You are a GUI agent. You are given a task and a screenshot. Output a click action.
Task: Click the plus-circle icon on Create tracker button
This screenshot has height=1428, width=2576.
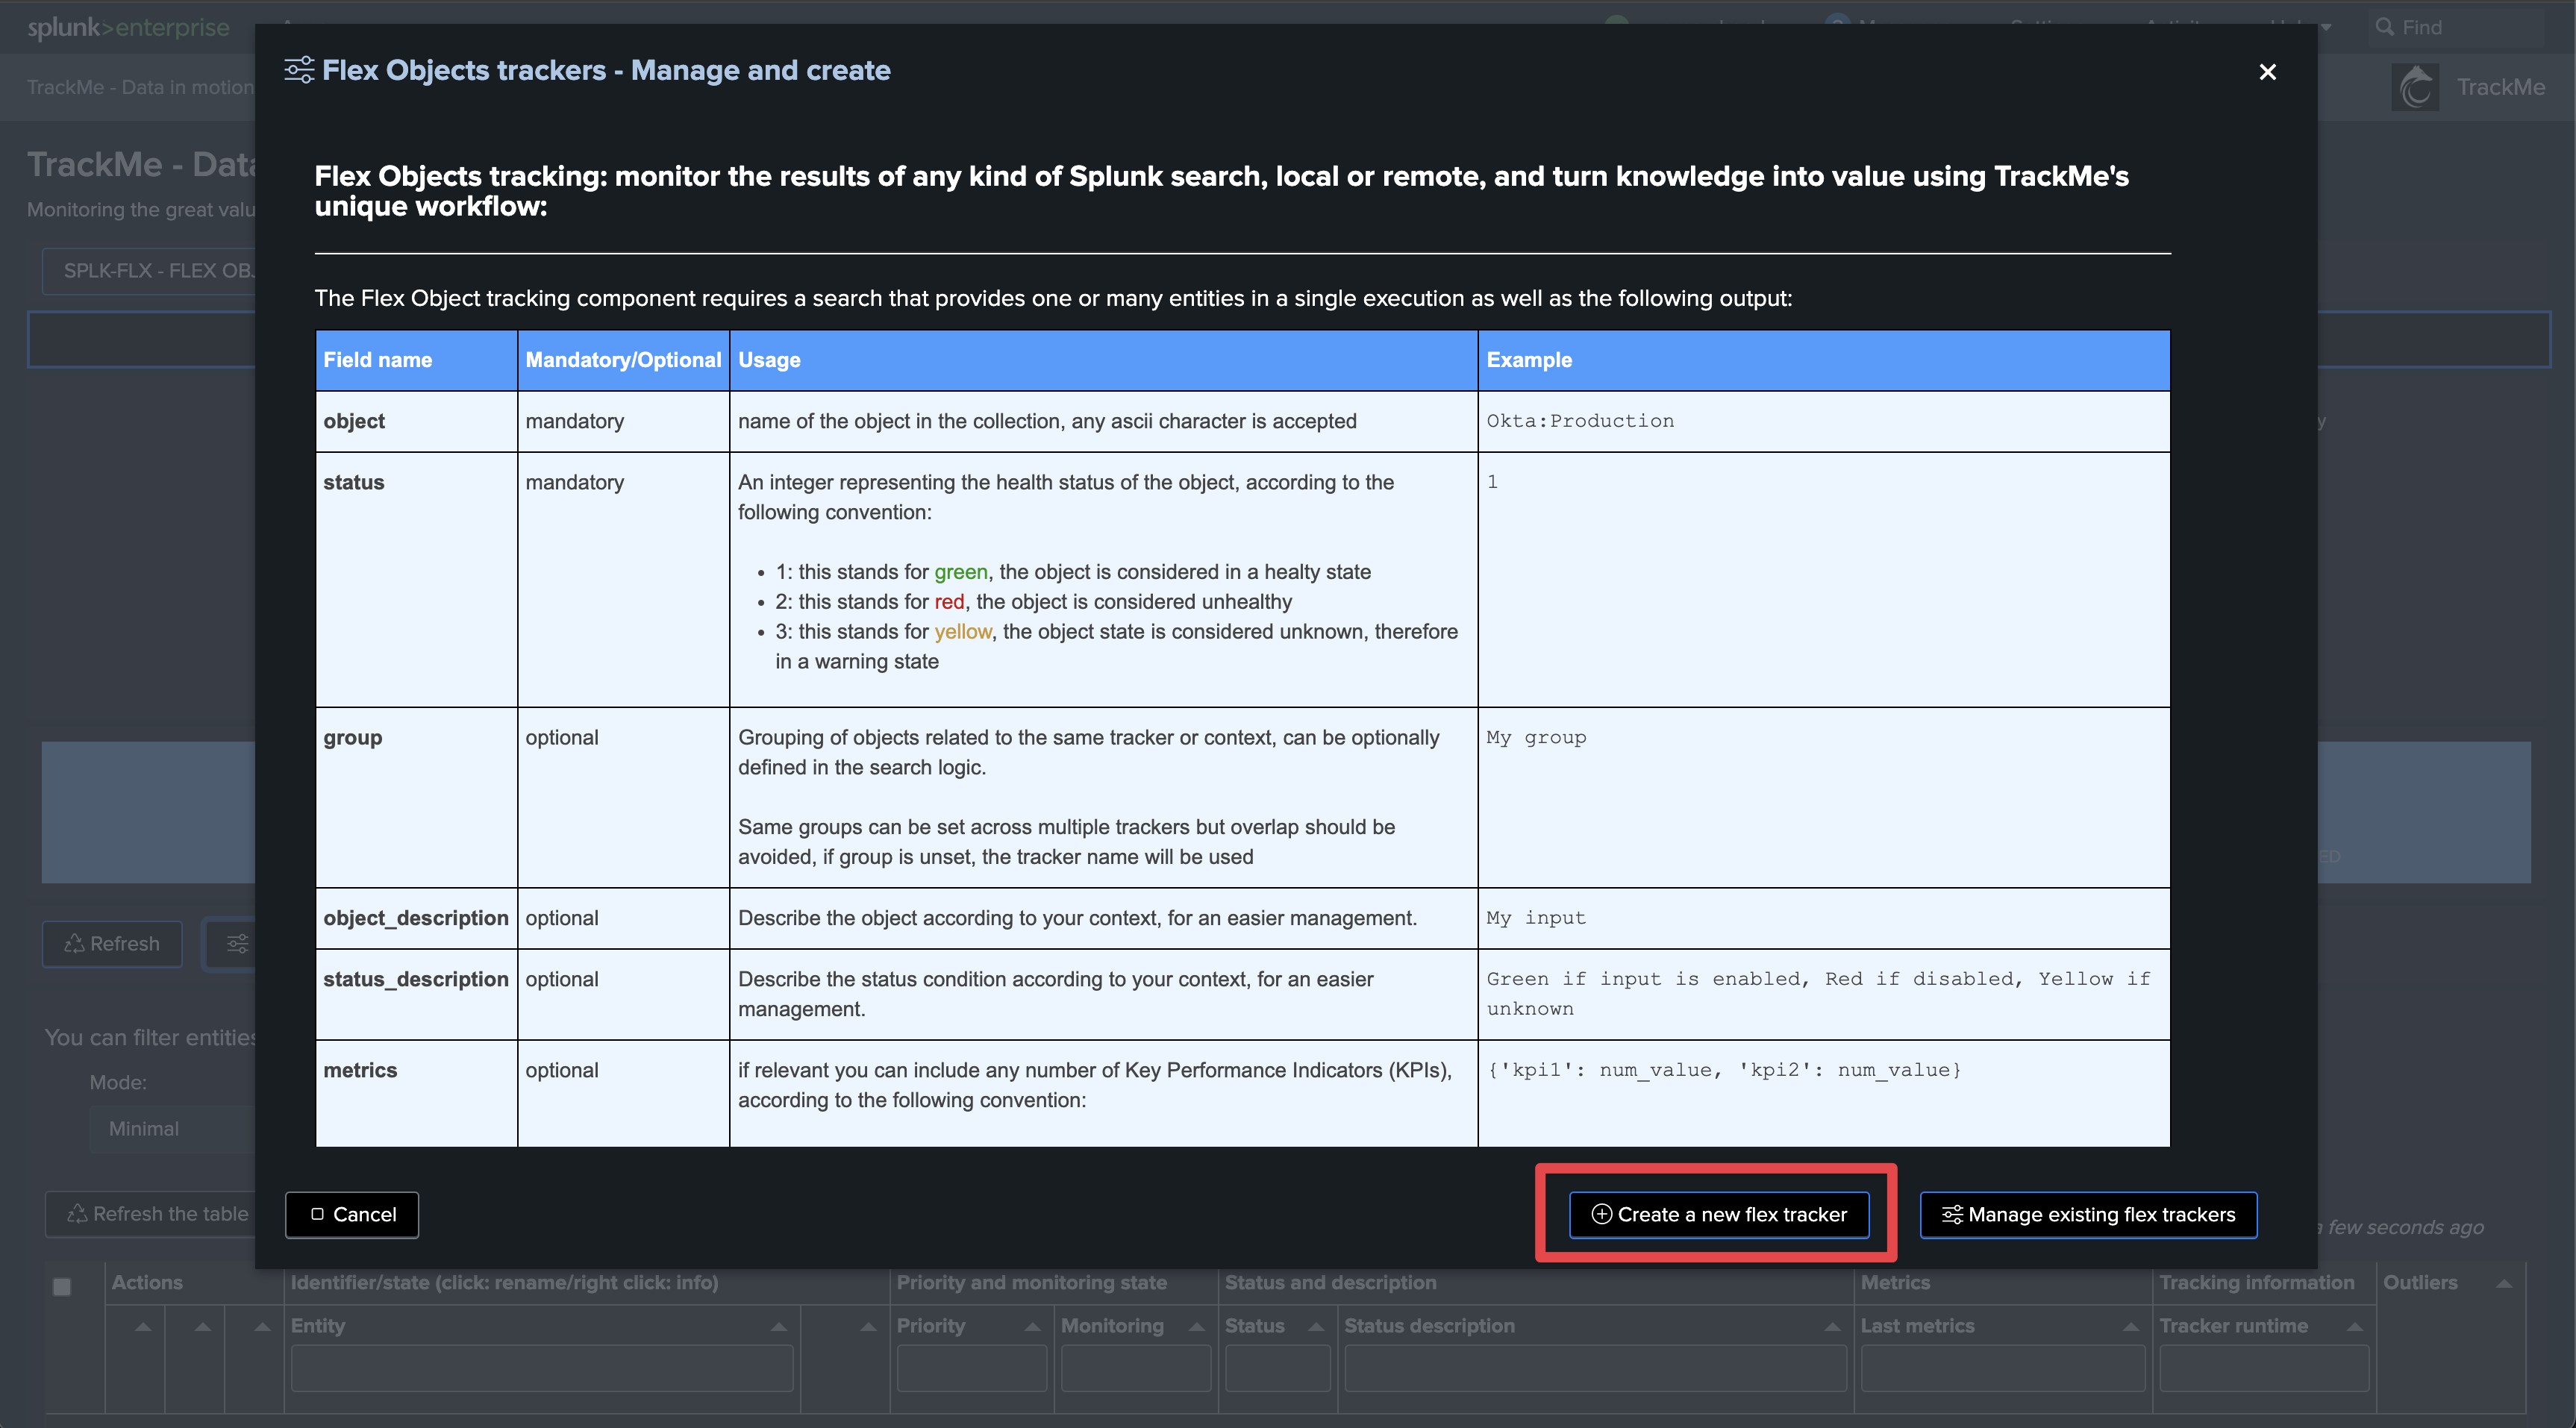[1601, 1214]
